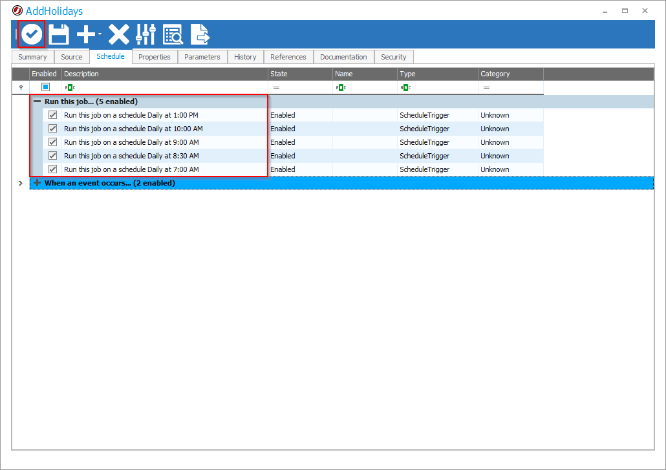Click the equals filter under State column
Screen dimensions: 666x470
[276, 87]
